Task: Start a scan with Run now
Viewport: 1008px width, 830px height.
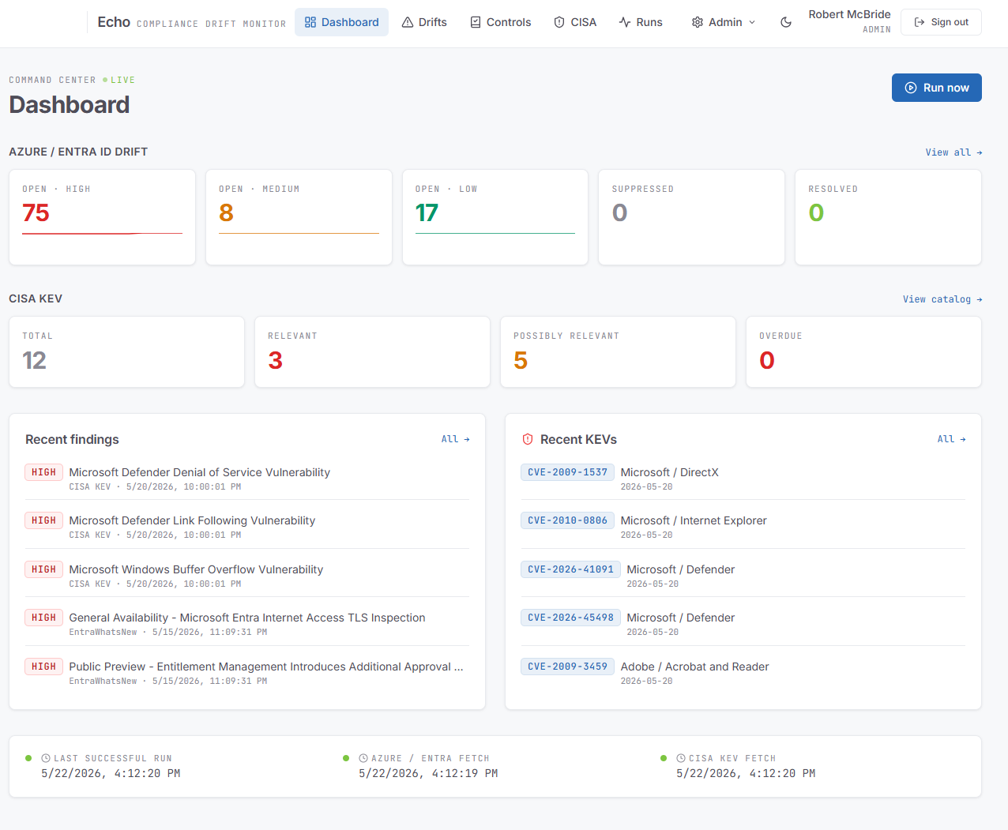Action: pyautogui.click(x=936, y=88)
